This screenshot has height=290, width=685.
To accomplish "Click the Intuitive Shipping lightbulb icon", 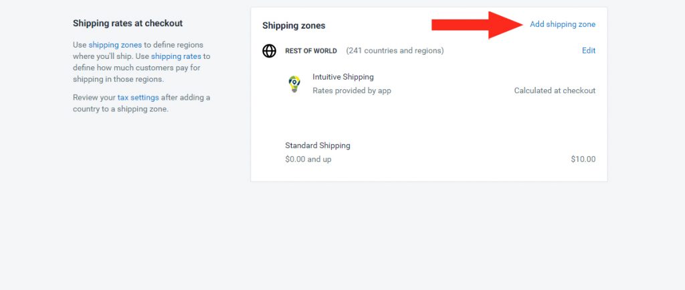I will click(x=294, y=84).
